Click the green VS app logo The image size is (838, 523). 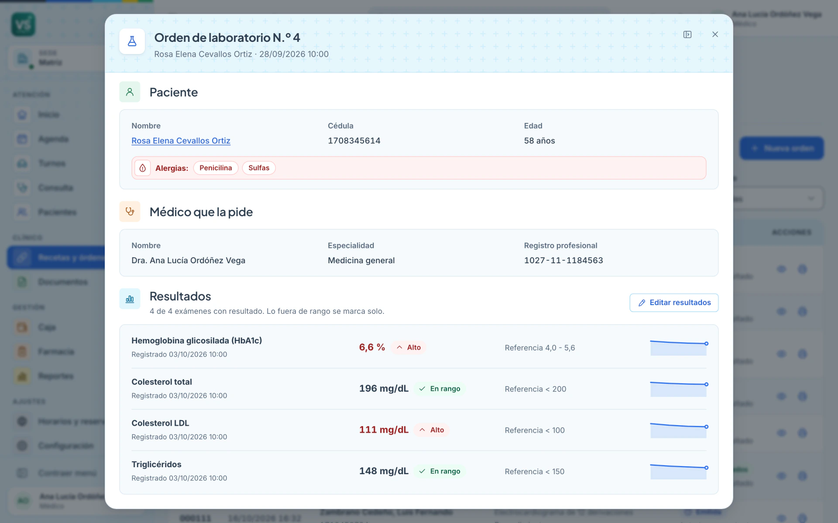tap(23, 24)
